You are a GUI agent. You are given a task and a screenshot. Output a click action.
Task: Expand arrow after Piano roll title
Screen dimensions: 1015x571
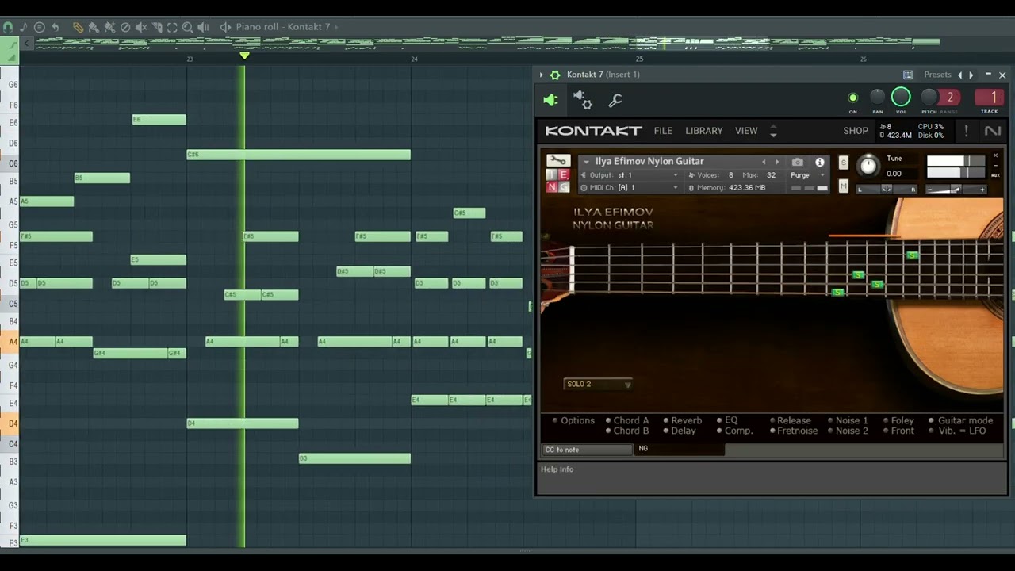pos(336,27)
